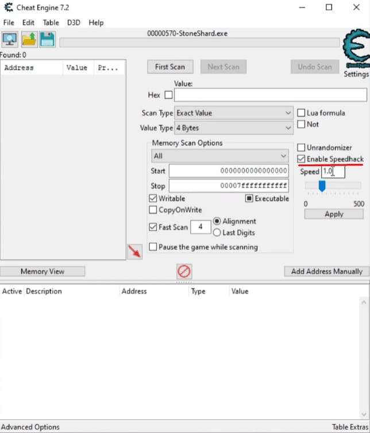Enable the Lua formula checkbox
Image resolution: width=370 pixels, height=433 pixels.
(301, 113)
